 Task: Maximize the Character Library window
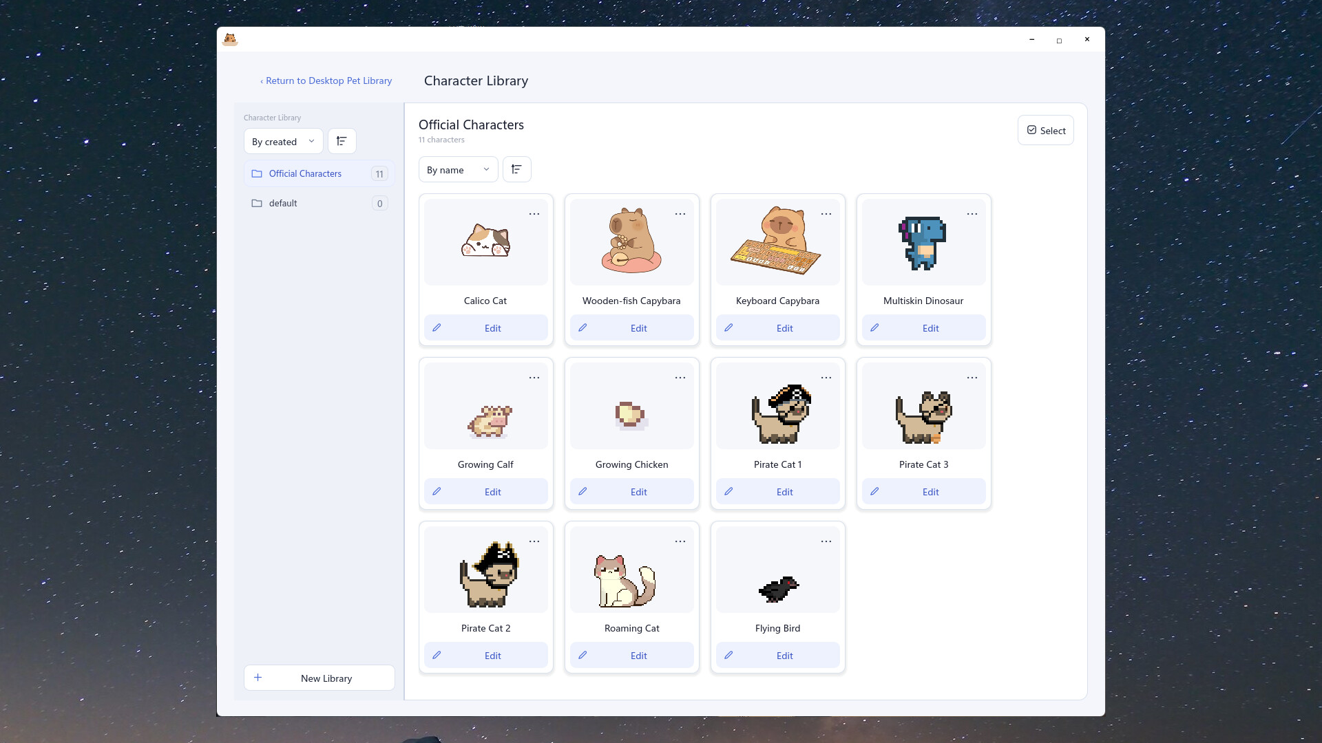point(1059,40)
